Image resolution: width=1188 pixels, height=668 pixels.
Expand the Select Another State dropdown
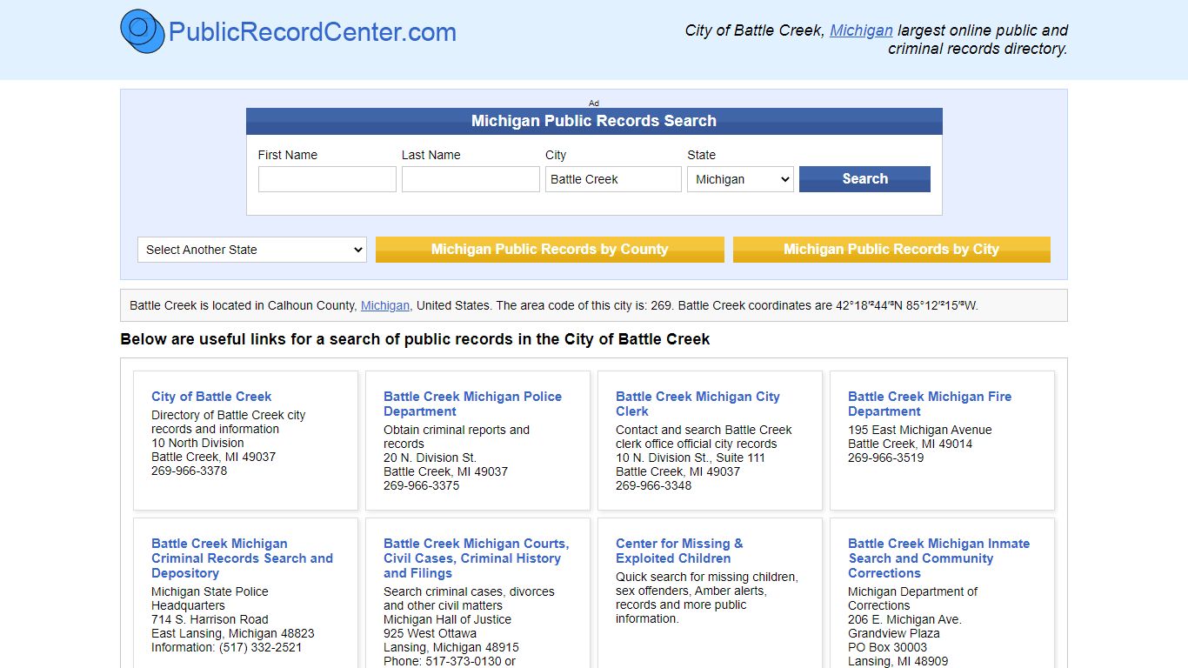[x=252, y=250]
